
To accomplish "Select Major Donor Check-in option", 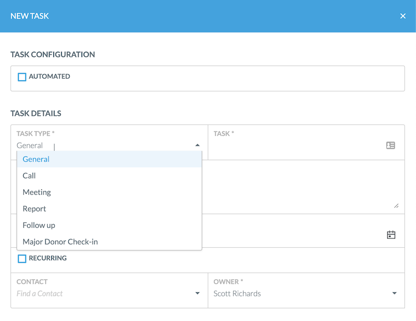I will tap(109, 242).
